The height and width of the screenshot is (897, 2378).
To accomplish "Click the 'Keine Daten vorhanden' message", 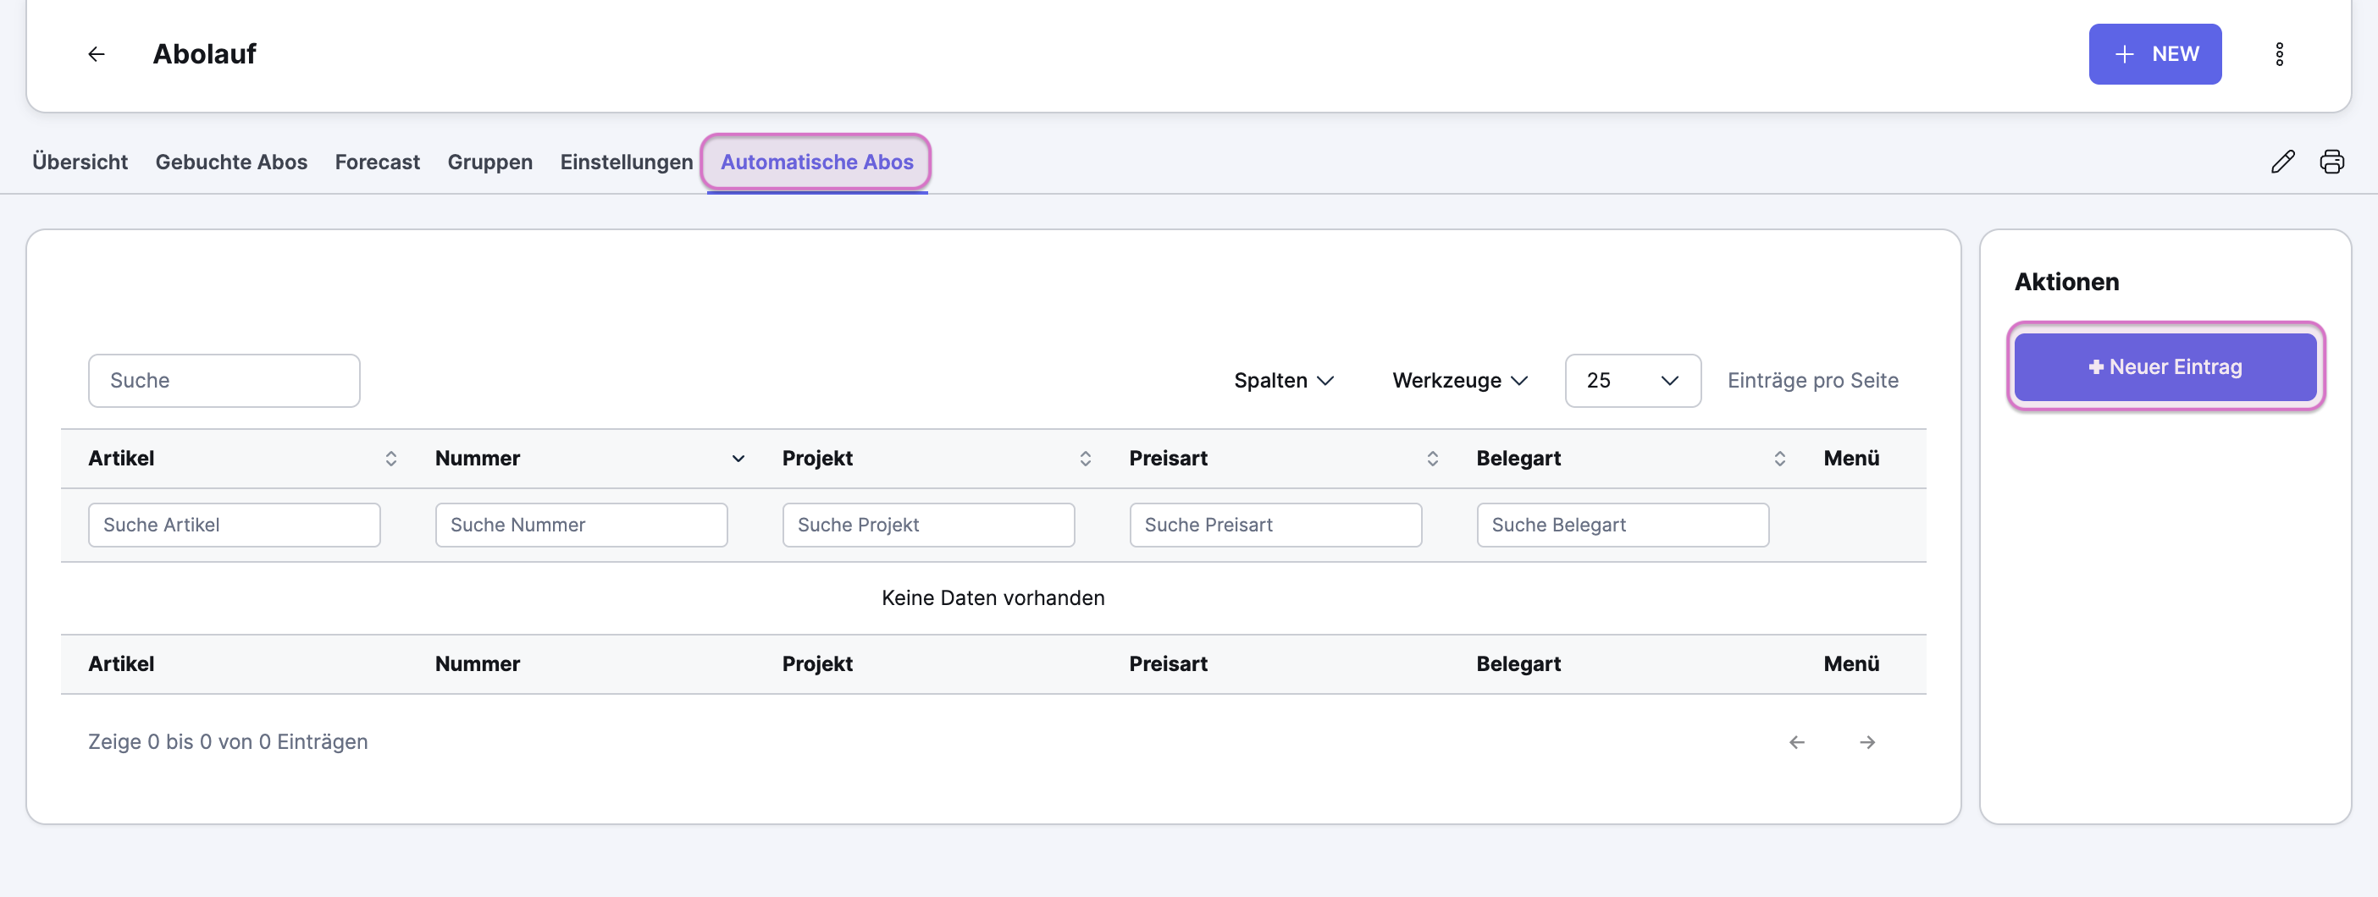I will pos(993,598).
